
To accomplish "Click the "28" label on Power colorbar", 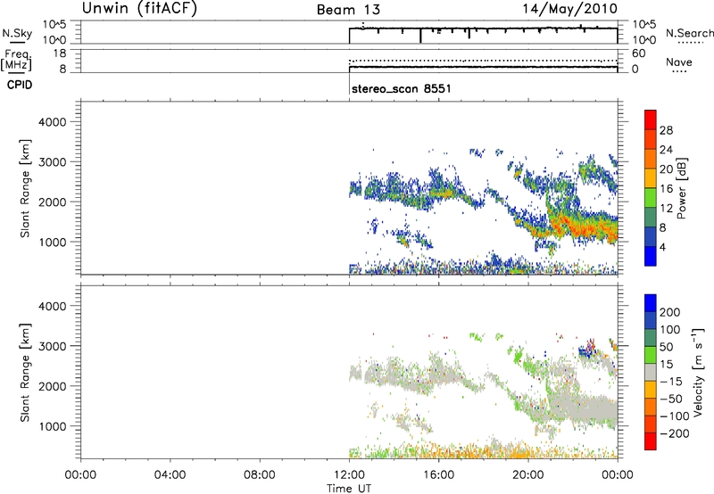I will pyautogui.click(x=666, y=130).
